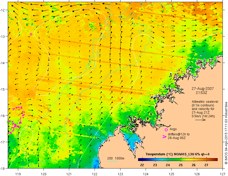Click the '126' longitude axis label
Screen dimensions: 228x176
pos(197,174)
